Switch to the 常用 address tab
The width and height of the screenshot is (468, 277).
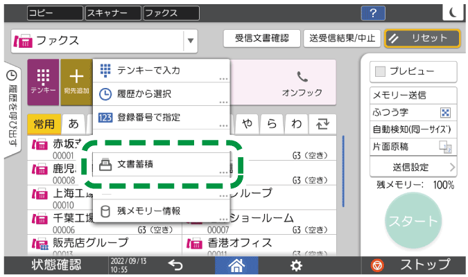point(44,124)
